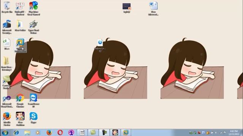Image resolution: width=243 pixels, height=136 pixels.
Task: Switch to the white document window in taskbar
Action: 82,133
